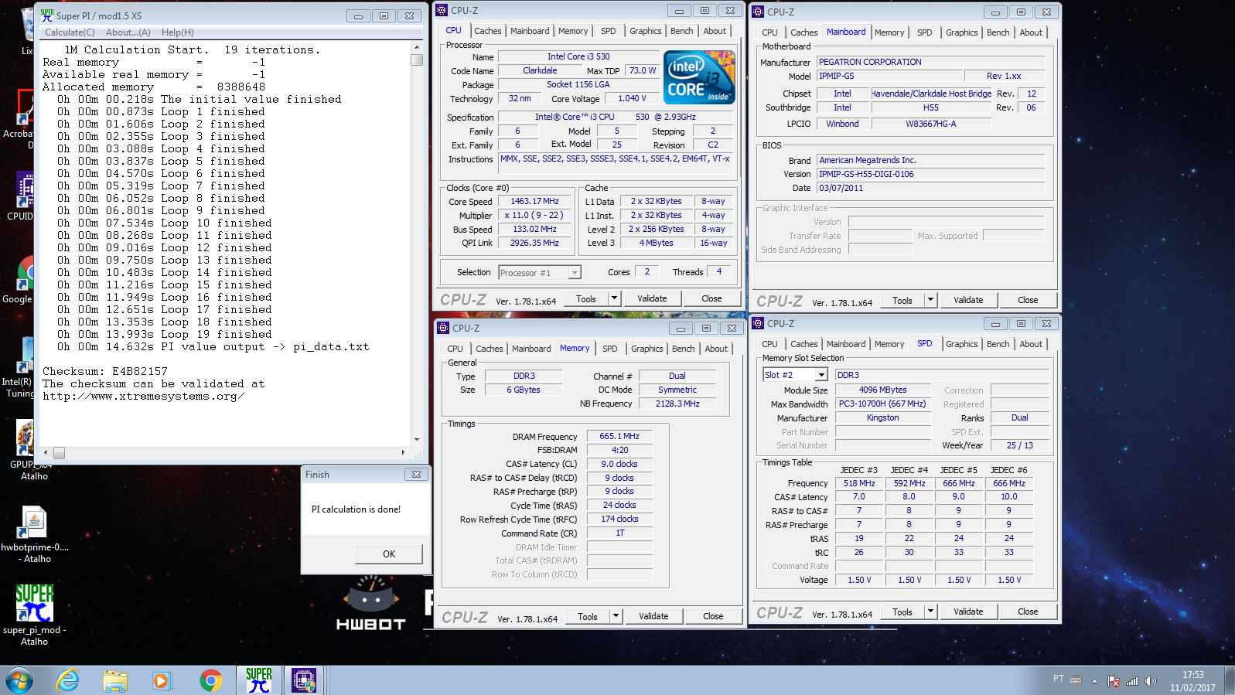
Task: Expand Tools arrow in Memory window
Action: click(616, 616)
